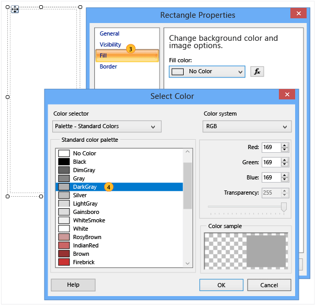Close the Select Color dialog
Image resolution: width=315 pixels, height=305 pixels.
[287, 94]
